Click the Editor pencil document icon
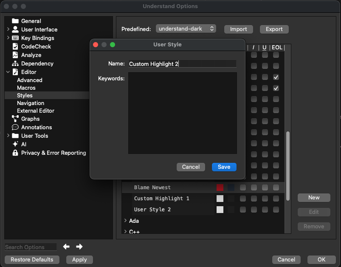Screen dimensions: 341x267 tap(15, 72)
